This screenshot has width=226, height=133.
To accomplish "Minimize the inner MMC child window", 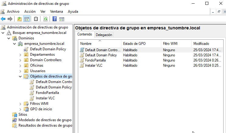I will point(213,12).
